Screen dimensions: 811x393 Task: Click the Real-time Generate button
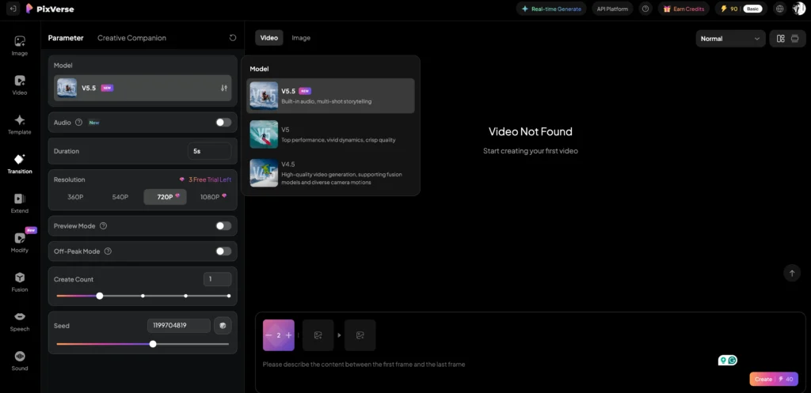[x=551, y=9]
